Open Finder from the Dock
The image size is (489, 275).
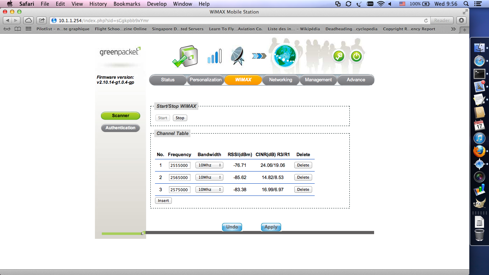tap(479, 47)
